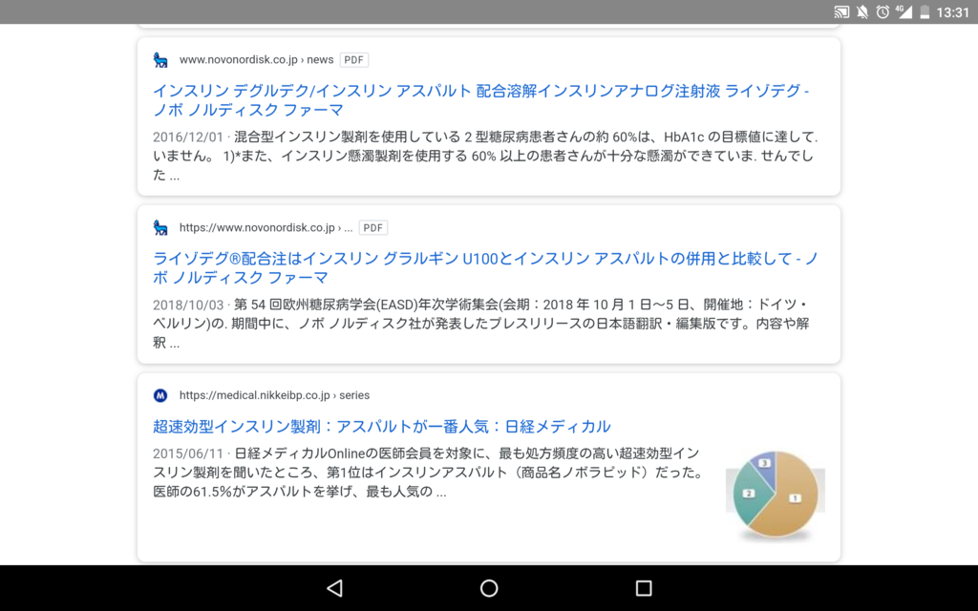The image size is (978, 611).
Task: Open the ライゾデグ®配合注 comparison result link
Action: [x=485, y=267]
